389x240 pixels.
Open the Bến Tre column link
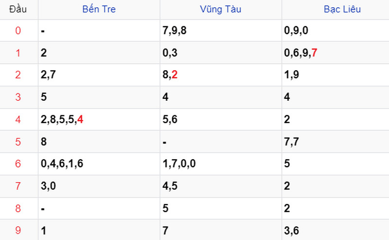point(99,9)
